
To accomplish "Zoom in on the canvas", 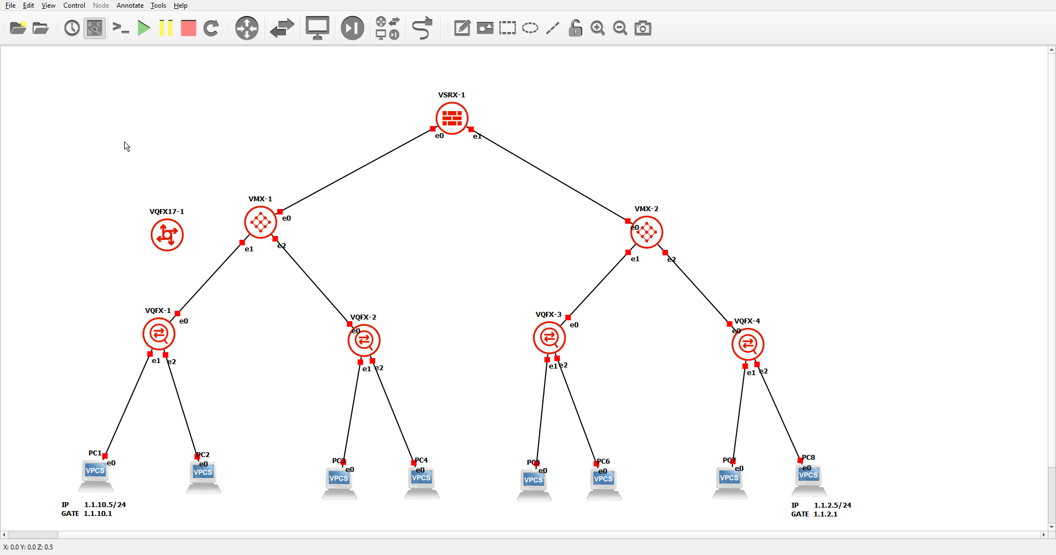I will [x=597, y=28].
